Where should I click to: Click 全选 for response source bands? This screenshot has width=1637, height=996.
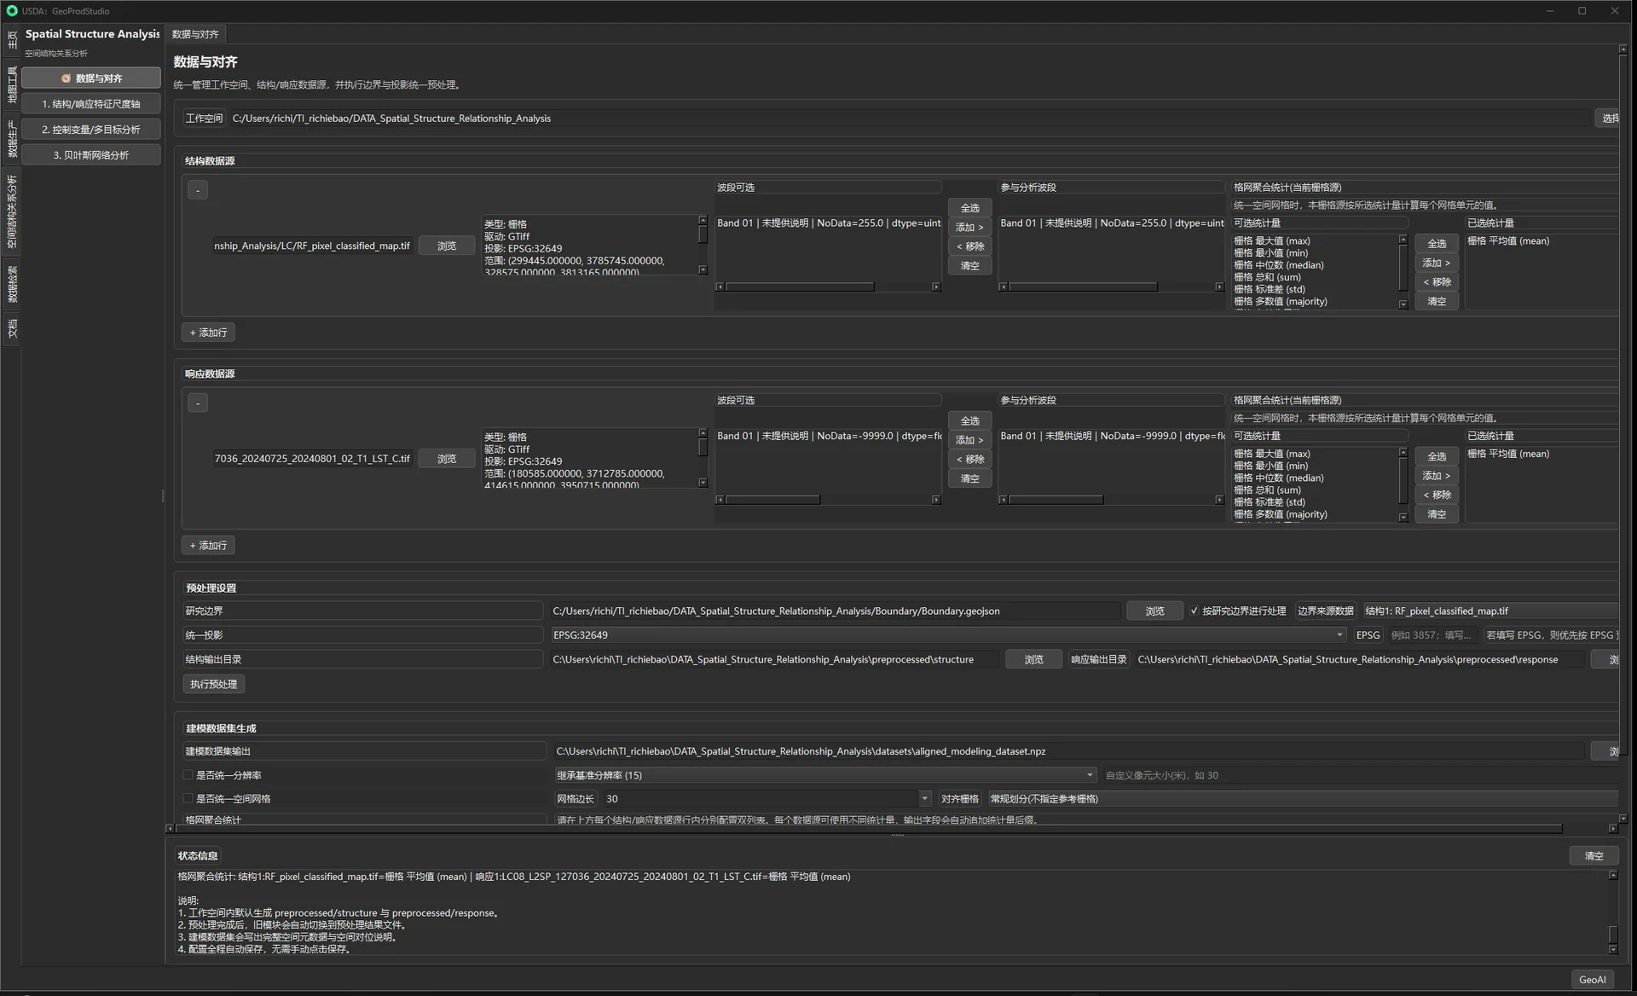[969, 421]
